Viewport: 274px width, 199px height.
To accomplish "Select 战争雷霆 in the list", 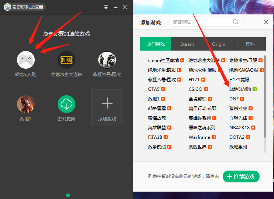I will 157,109.
